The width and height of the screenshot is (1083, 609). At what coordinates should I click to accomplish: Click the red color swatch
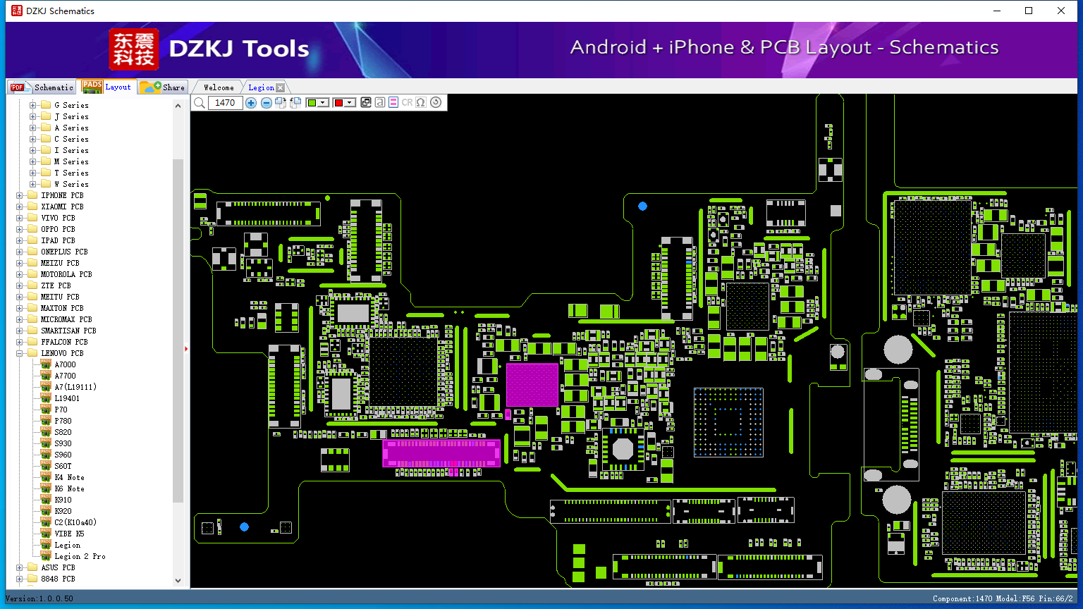point(338,103)
